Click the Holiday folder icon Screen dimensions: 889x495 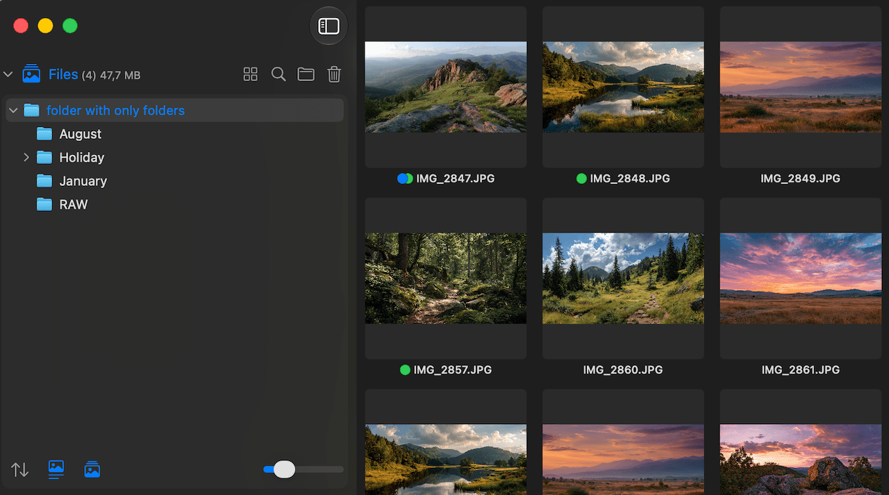[x=44, y=158]
